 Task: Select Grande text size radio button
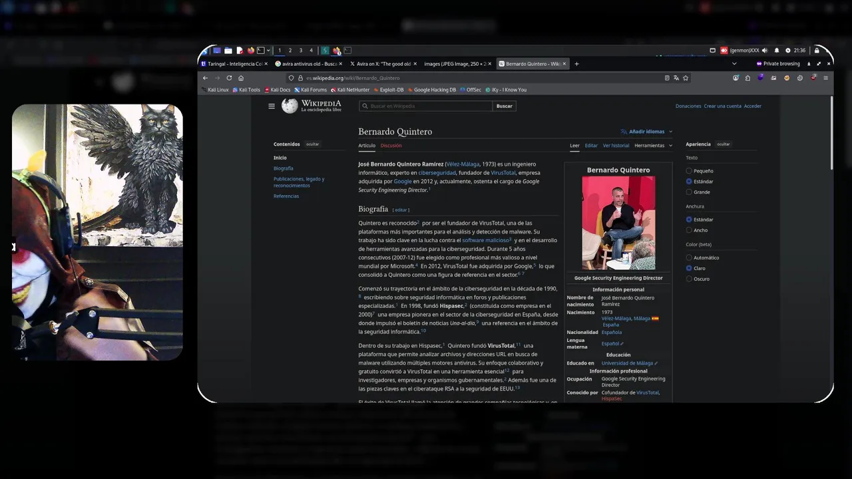pos(689,192)
